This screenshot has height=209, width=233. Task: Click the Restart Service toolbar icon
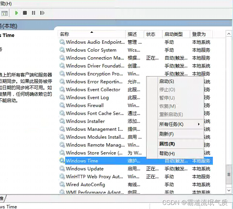pos(42,13)
